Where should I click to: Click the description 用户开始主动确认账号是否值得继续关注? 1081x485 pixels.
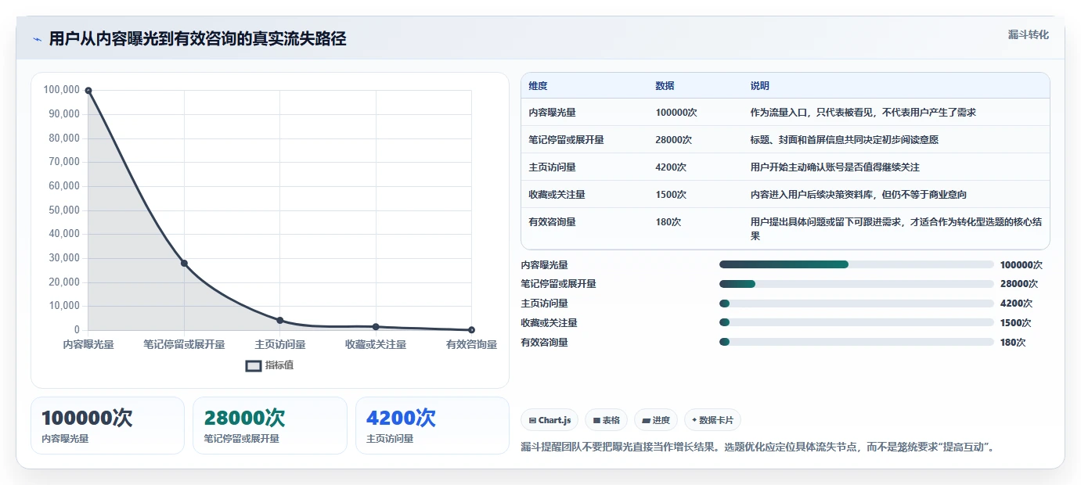[835, 167]
